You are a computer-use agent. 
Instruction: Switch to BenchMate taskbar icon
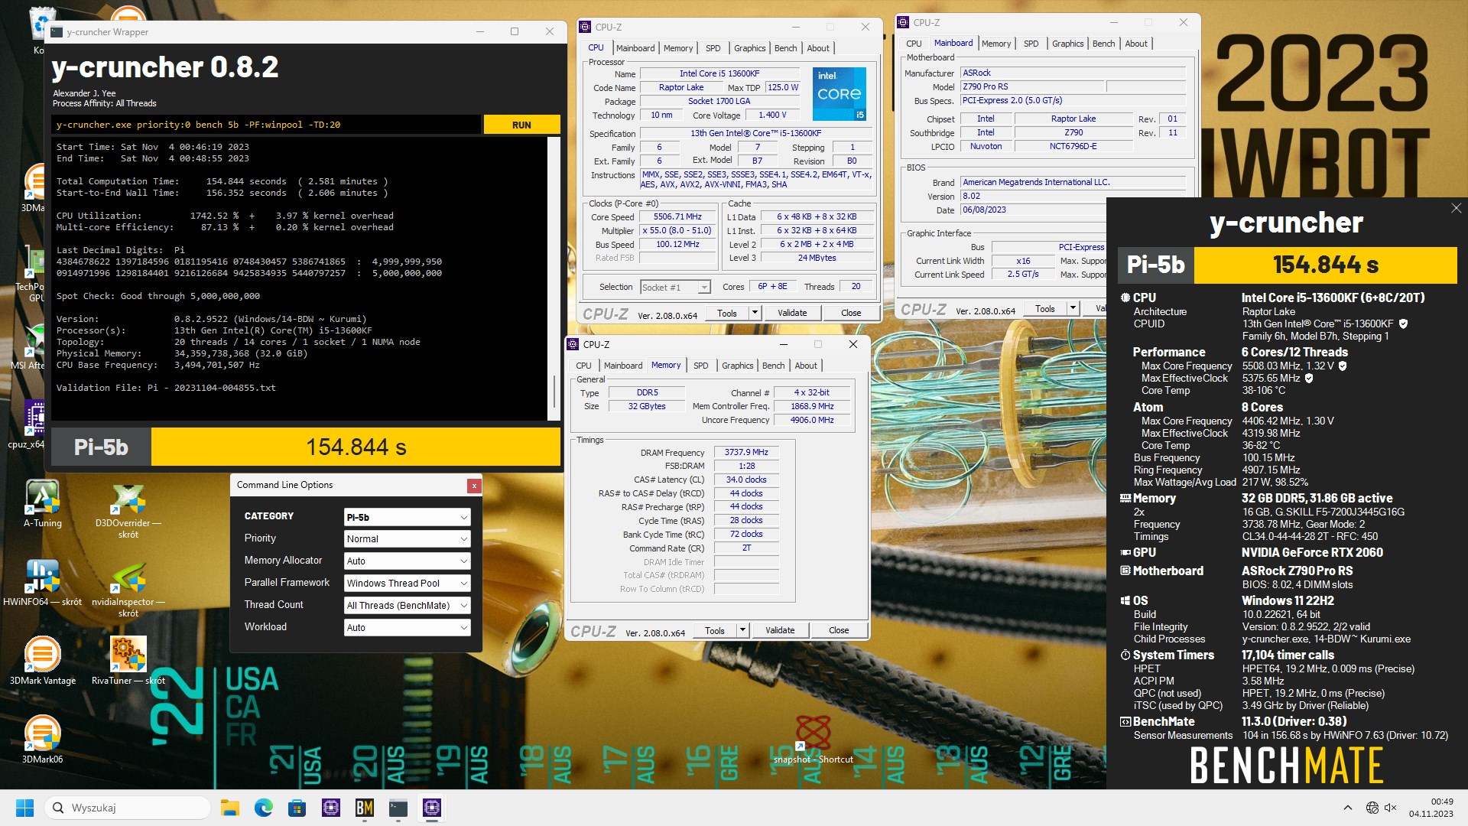tap(365, 808)
